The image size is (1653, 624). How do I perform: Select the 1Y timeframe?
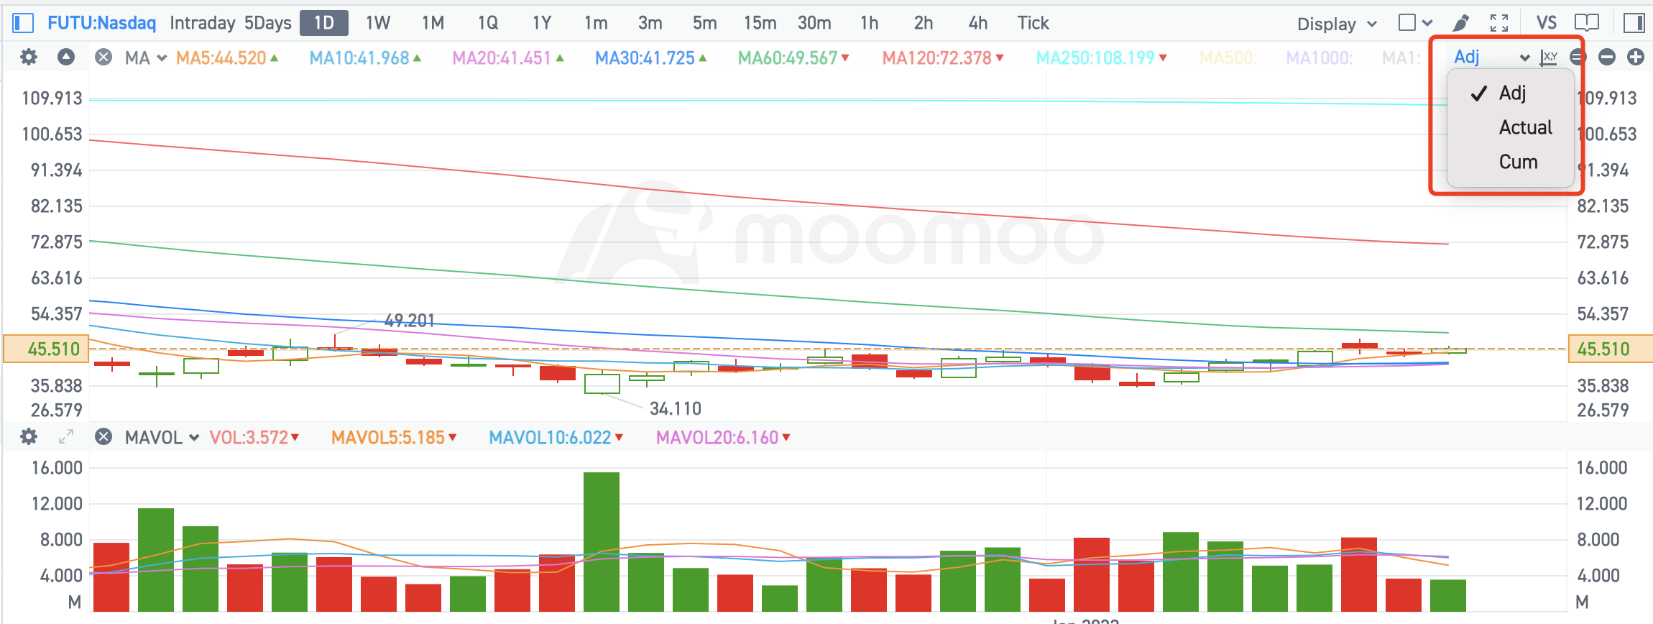[542, 23]
